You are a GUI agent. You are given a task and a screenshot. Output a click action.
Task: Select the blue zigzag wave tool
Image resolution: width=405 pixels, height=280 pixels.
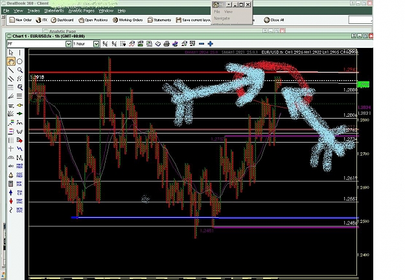click(x=19, y=149)
